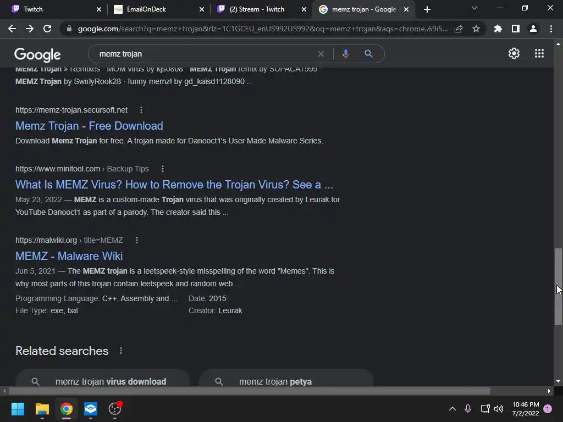563x422 pixels.
Task: Open MEMZ - Malware Wiki link
Action: (69, 256)
